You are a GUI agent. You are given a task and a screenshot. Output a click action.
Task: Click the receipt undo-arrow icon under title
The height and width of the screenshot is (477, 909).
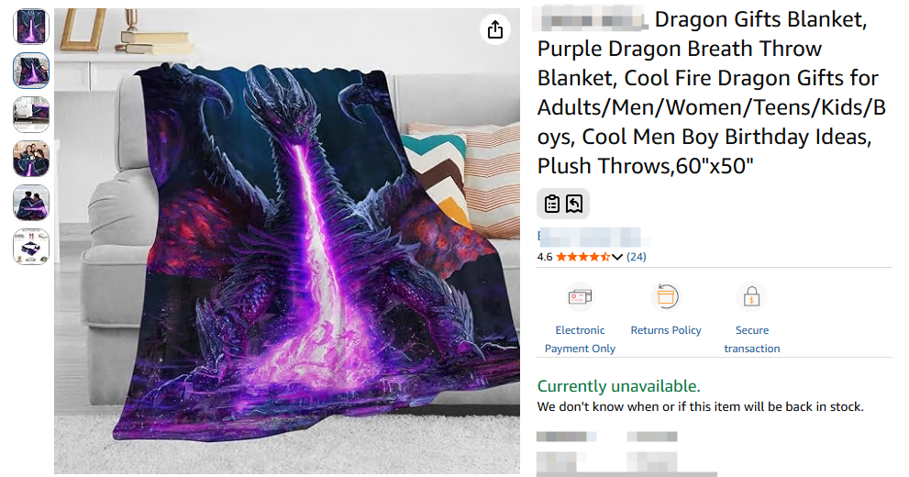[574, 204]
